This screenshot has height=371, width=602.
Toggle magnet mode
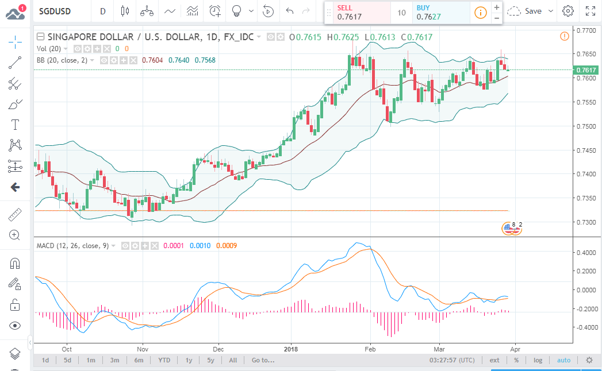coord(15,264)
